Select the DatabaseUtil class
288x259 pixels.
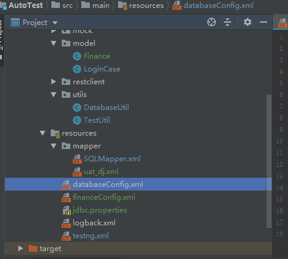106,108
